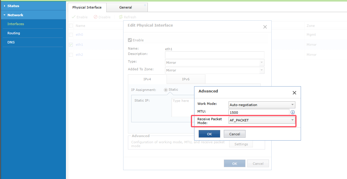347x179 pixels.
Task: Click OK in the Advanced dialog
Action: [209, 134]
